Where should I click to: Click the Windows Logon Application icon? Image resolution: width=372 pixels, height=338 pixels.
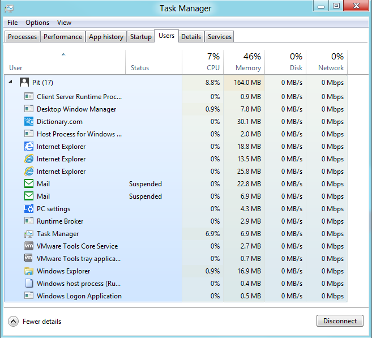[29, 296]
